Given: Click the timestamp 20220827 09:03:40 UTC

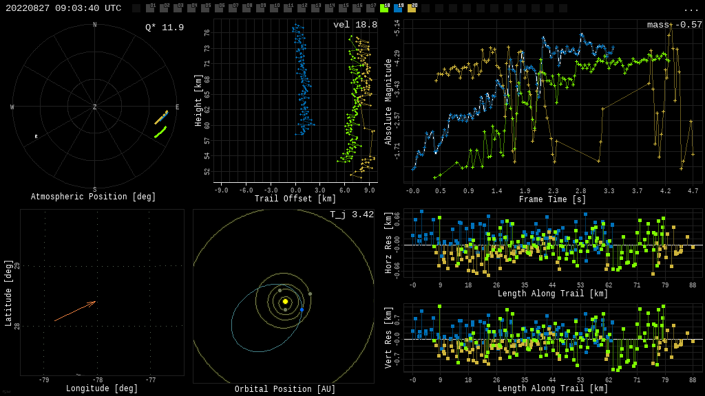Looking at the screenshot, I should pyautogui.click(x=63, y=8).
